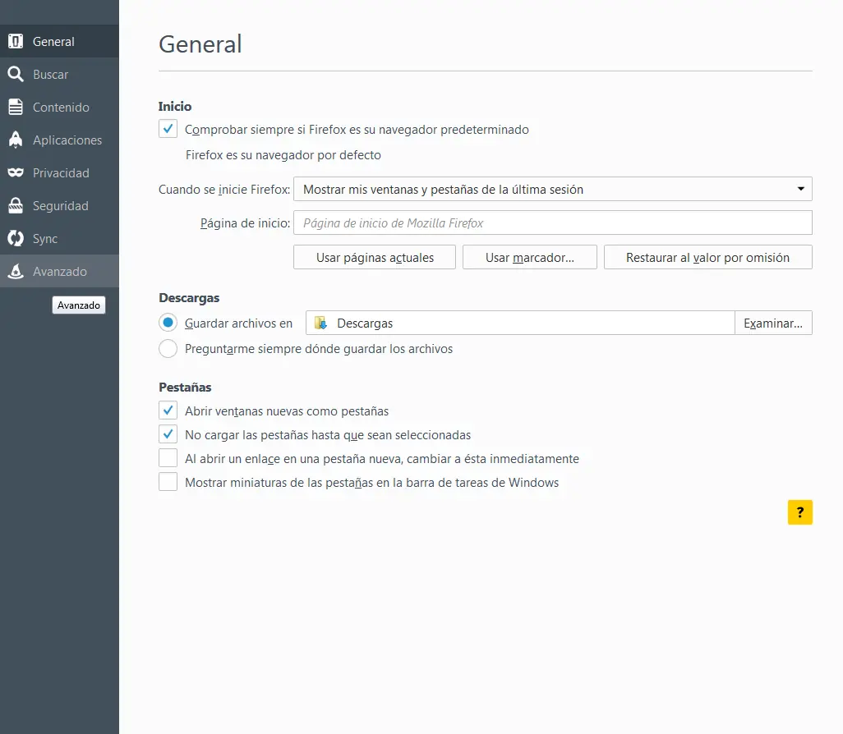Switch to the Buscar section
The image size is (843, 734).
[x=59, y=74]
